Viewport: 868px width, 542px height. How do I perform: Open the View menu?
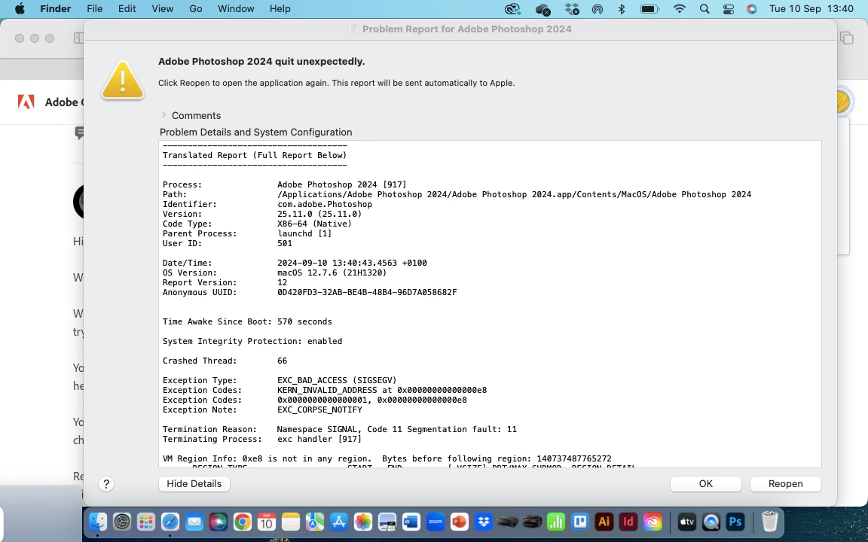point(162,9)
